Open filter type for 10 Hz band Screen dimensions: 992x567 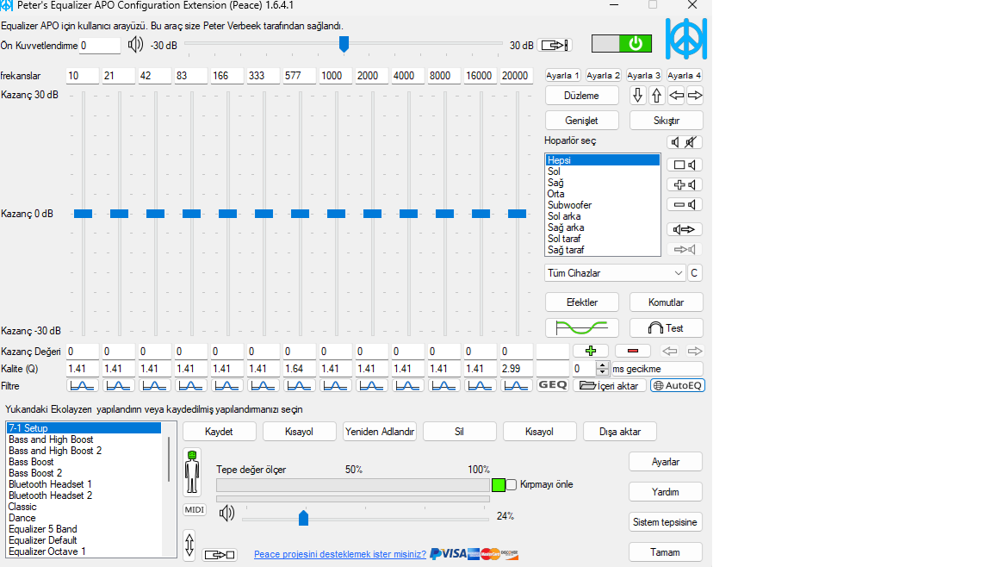point(83,385)
